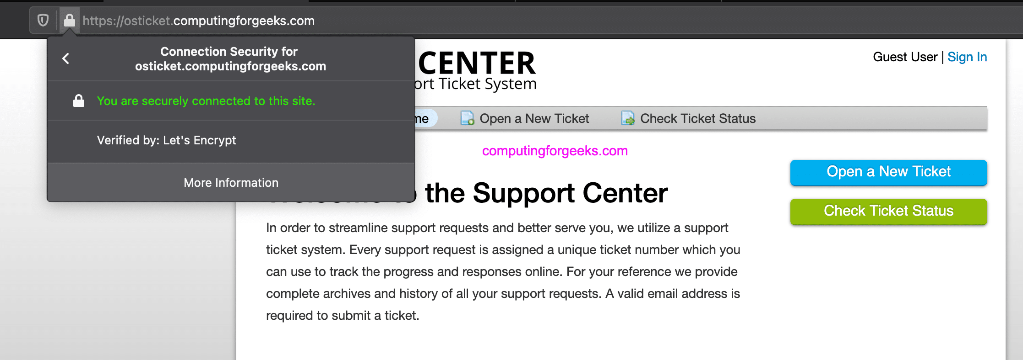Click the magenta computingforgeeks.com link

pyautogui.click(x=555, y=151)
